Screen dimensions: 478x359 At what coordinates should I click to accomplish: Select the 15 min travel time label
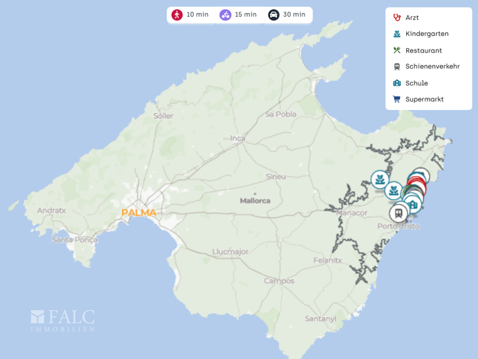(x=246, y=15)
